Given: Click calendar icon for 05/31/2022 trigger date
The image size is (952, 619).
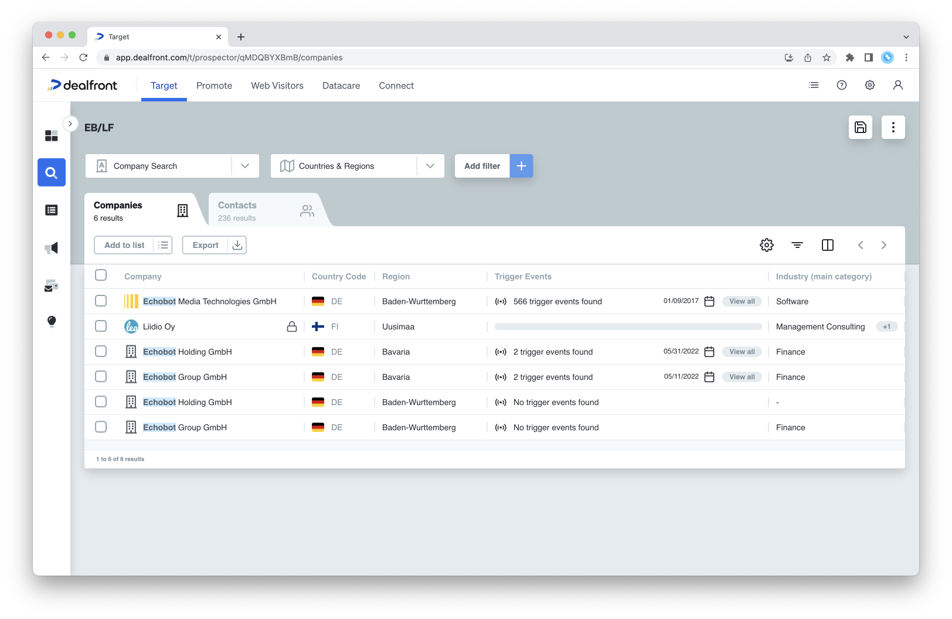Looking at the screenshot, I should [x=709, y=352].
